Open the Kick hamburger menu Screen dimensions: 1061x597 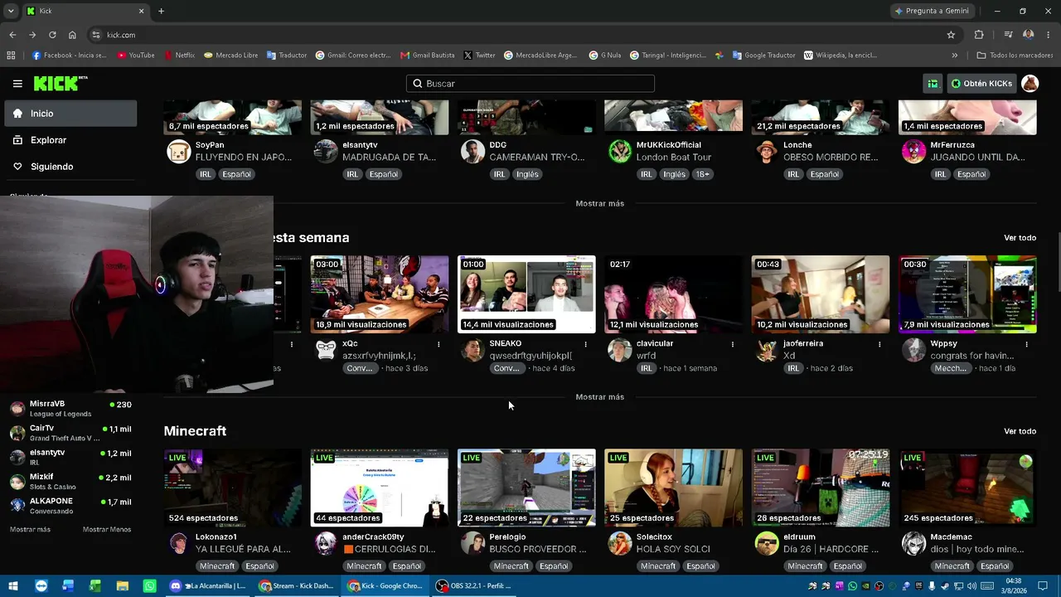[17, 84]
